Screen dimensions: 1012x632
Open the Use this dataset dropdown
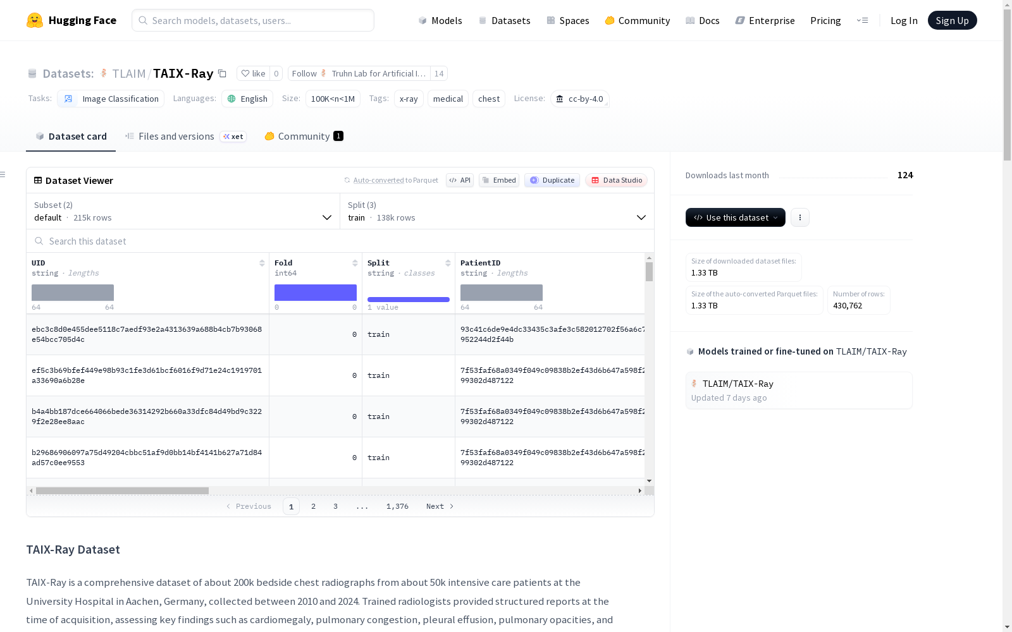[736, 217]
